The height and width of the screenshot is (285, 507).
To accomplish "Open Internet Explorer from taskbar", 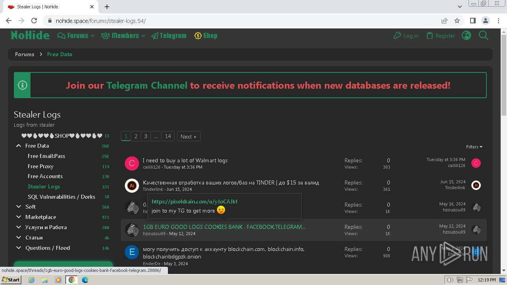I will tap(32, 280).
